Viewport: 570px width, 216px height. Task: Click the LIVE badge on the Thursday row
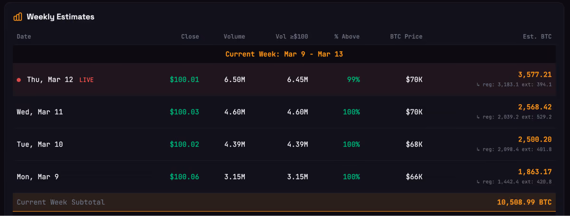(x=86, y=80)
